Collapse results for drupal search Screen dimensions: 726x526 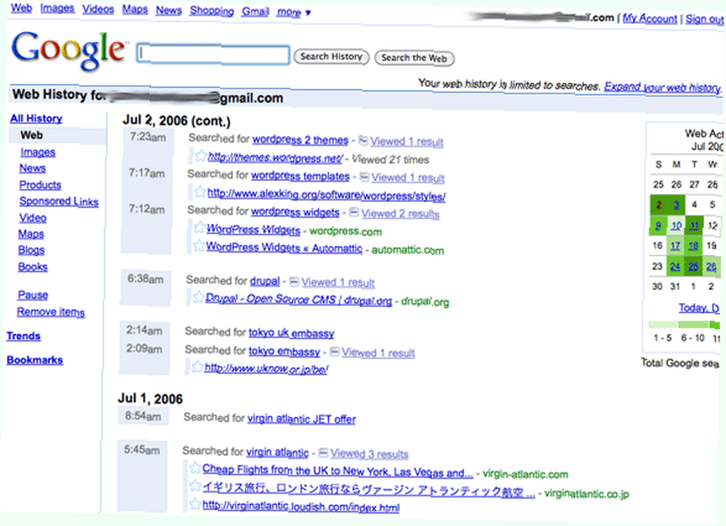coord(294,281)
